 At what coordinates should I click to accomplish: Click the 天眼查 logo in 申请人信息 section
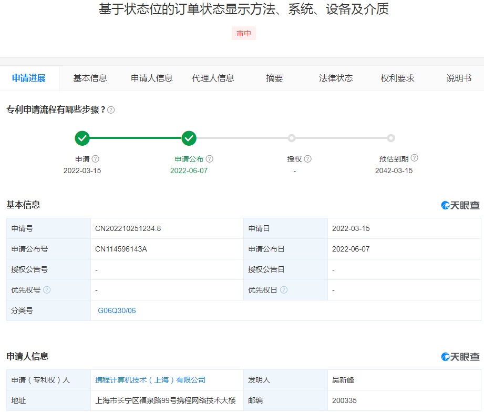pyautogui.click(x=460, y=357)
